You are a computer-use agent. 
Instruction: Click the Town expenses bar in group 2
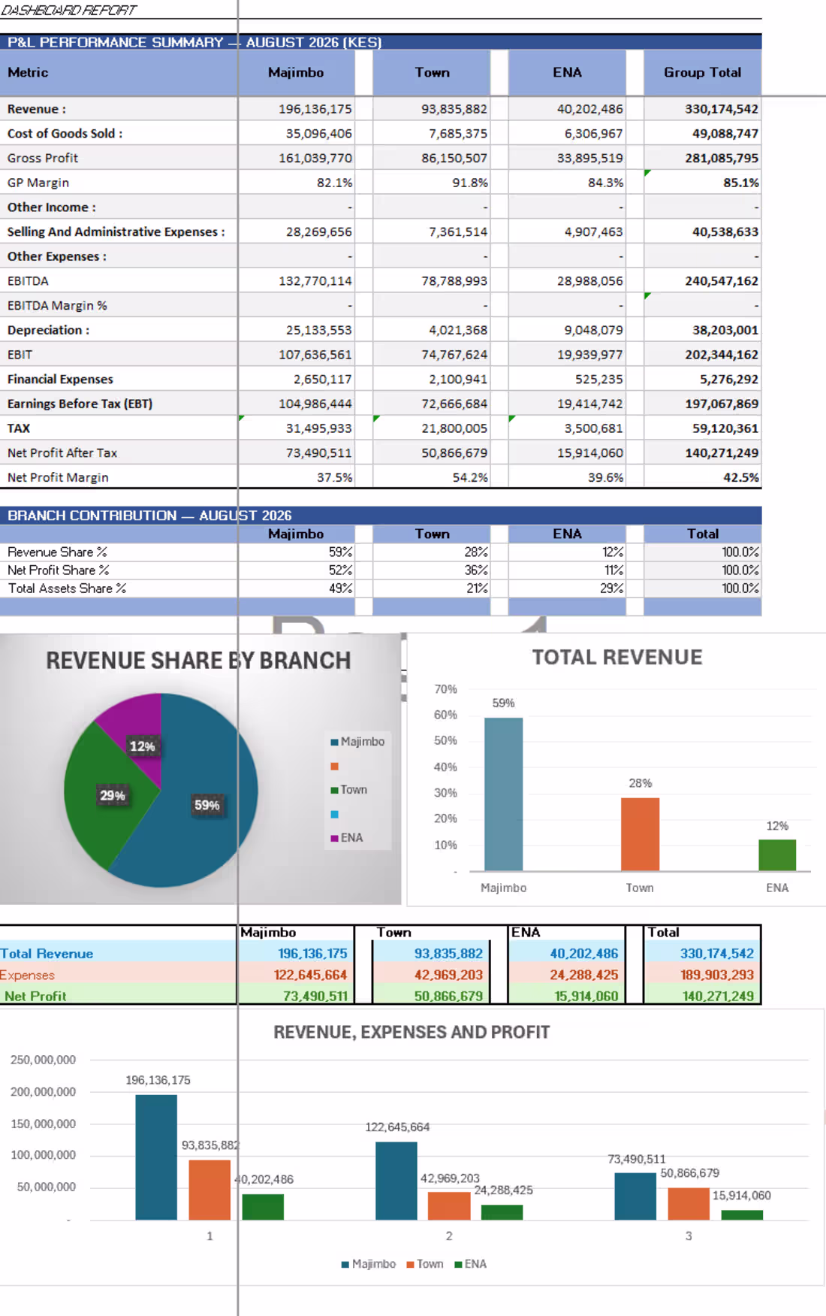pyautogui.click(x=449, y=1206)
